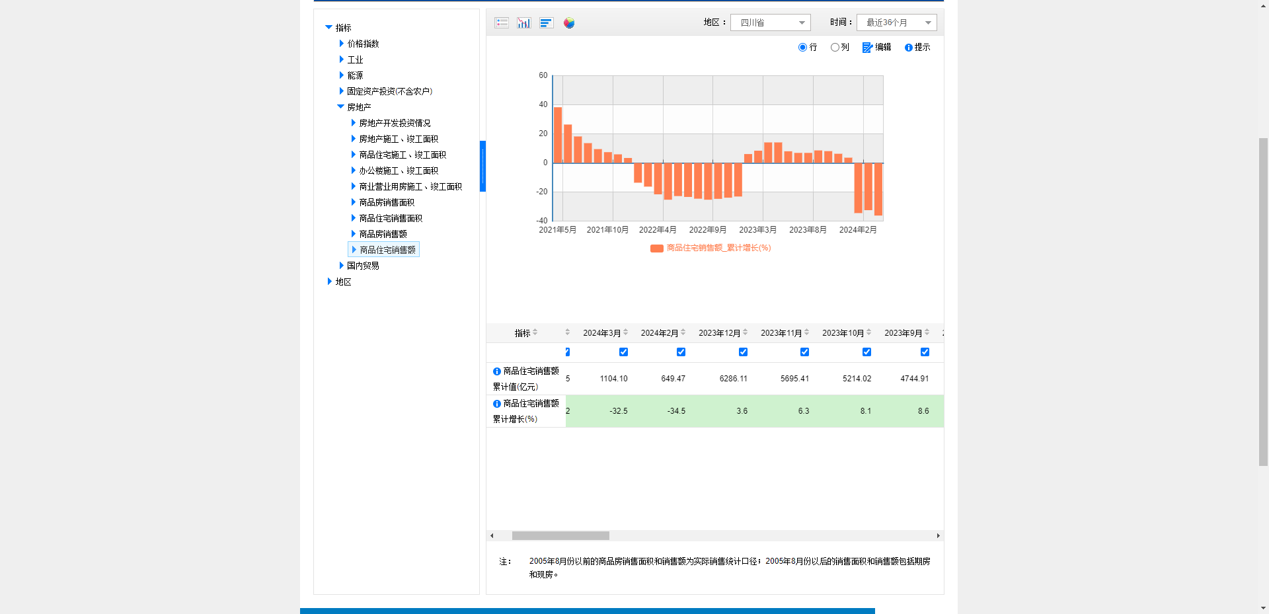The width and height of the screenshot is (1269, 614).
Task: Select the 行 radio button
Action: (802, 48)
